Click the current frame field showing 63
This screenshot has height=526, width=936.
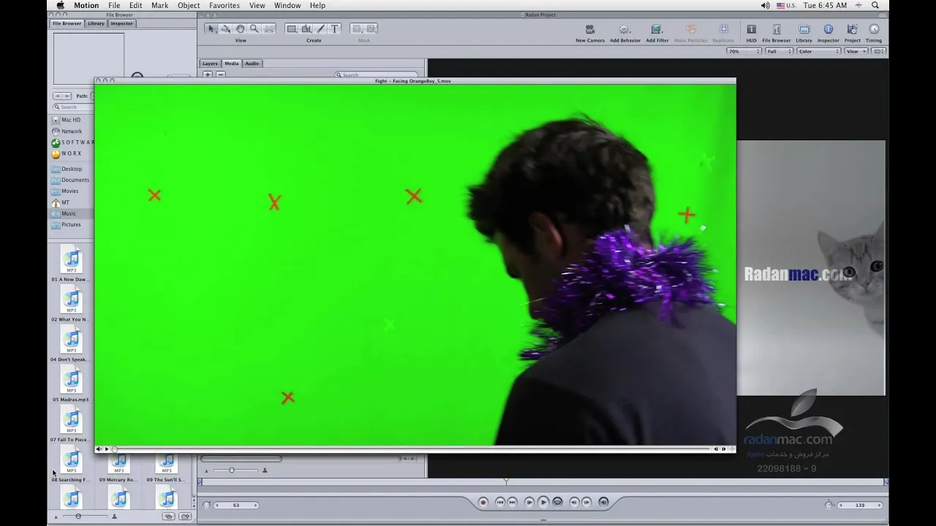(235, 505)
